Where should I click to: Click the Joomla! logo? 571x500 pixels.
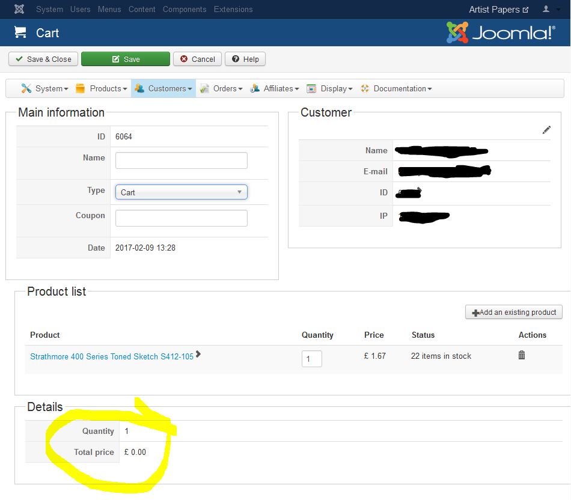click(x=501, y=32)
